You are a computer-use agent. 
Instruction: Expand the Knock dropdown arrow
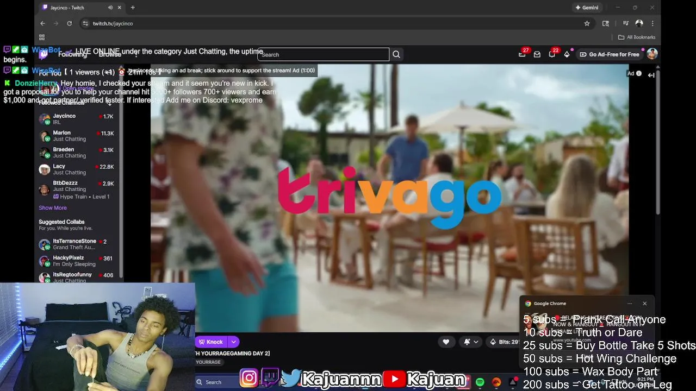pos(233,342)
